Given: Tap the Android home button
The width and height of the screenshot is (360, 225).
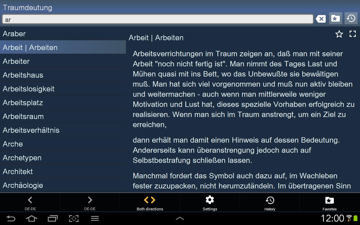Looking at the screenshot, I should point(31,219).
